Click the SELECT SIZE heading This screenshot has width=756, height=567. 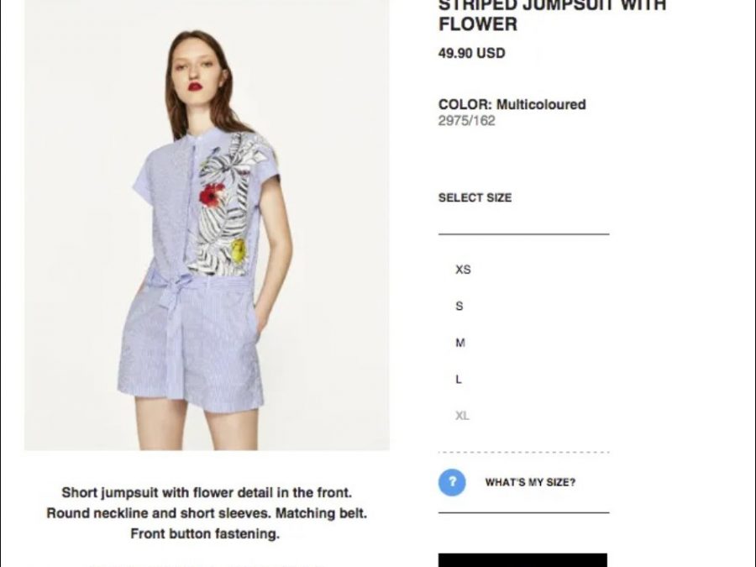[475, 197]
